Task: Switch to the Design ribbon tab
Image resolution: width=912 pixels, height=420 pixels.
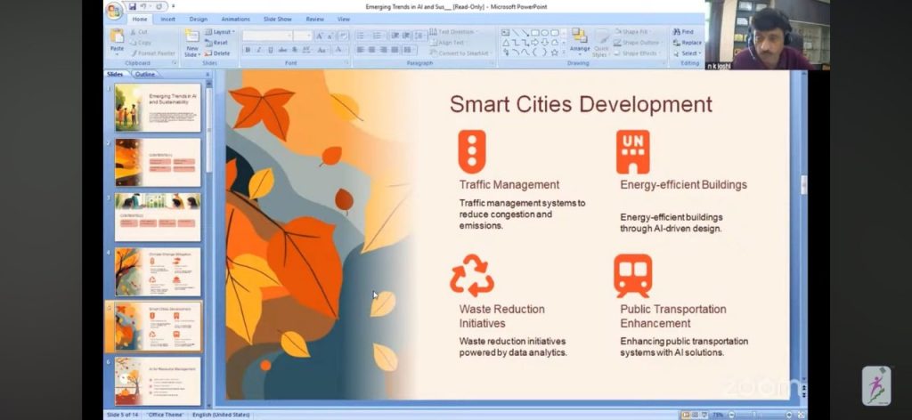Action: (x=198, y=19)
